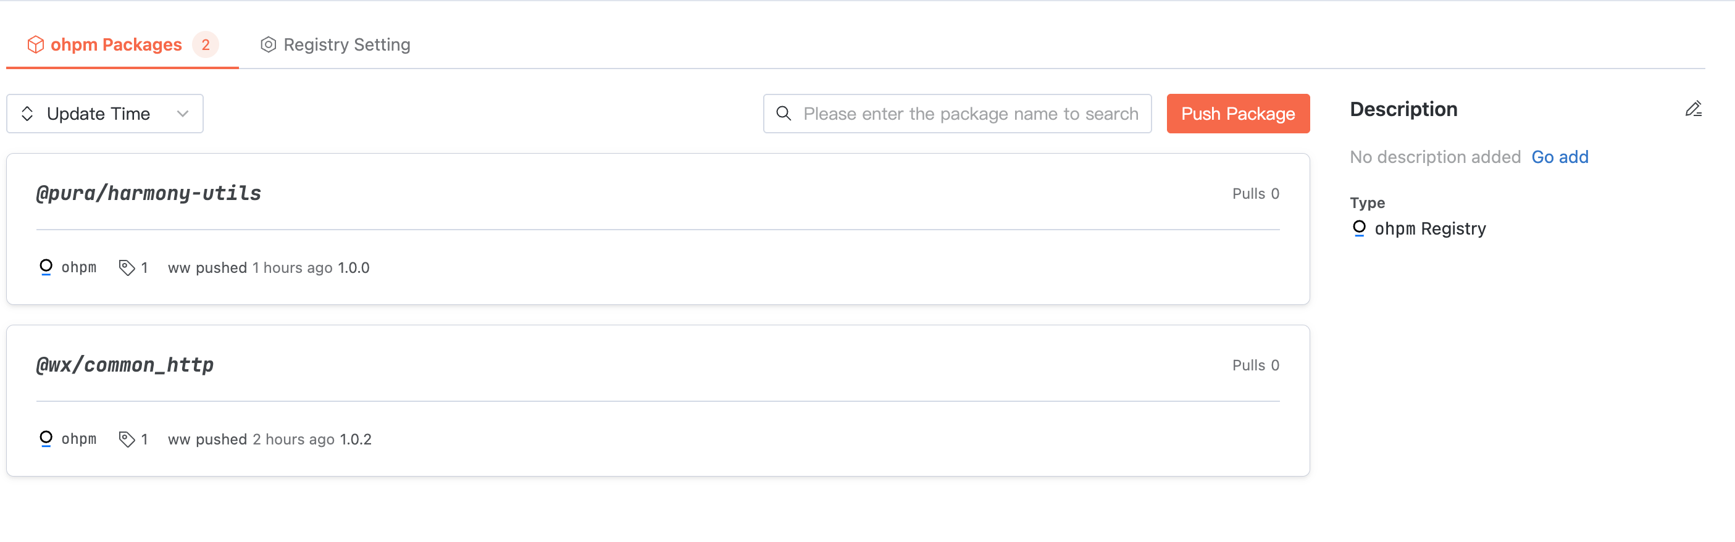Click the 2 count badge on ohpm Packages
Image resolution: width=1735 pixels, height=542 pixels.
206,44
